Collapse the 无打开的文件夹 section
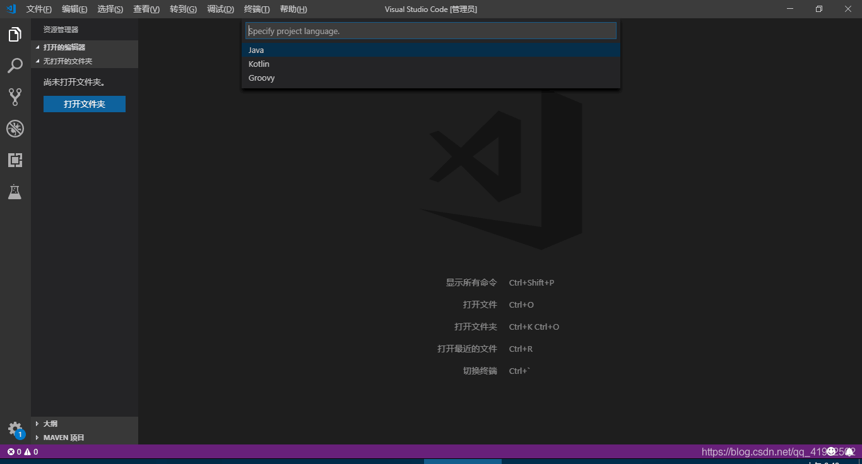The height and width of the screenshot is (464, 862). 85,61
